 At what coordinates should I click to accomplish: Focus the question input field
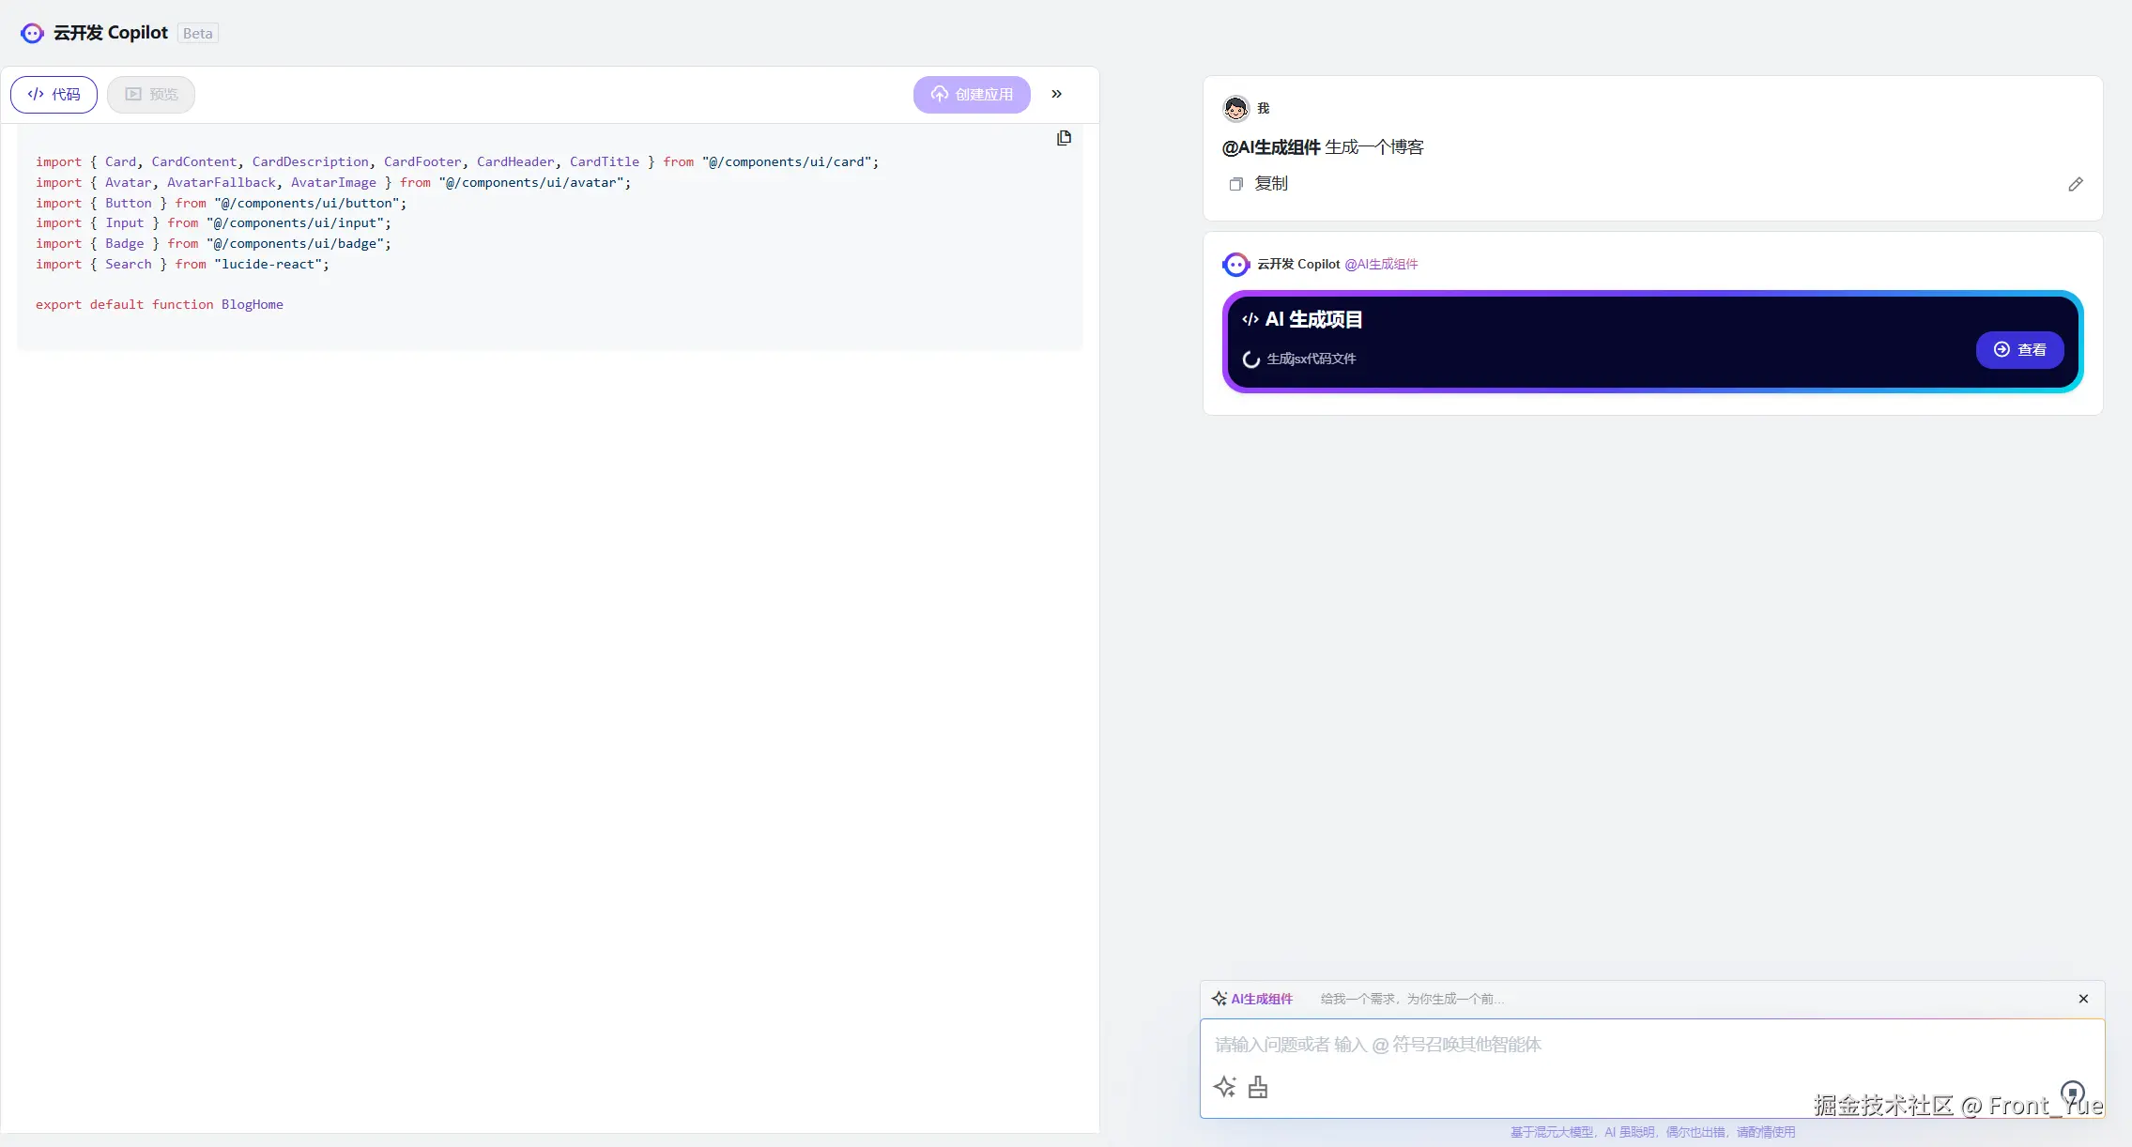point(1596,1045)
